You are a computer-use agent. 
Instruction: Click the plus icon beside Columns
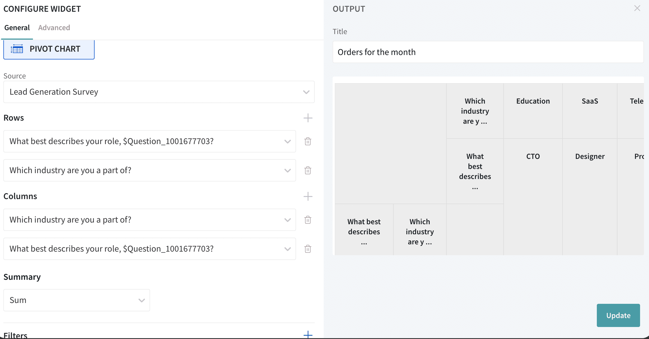[x=308, y=196]
